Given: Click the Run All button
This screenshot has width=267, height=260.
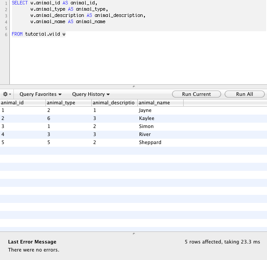Looking at the screenshot, I should [x=245, y=94].
